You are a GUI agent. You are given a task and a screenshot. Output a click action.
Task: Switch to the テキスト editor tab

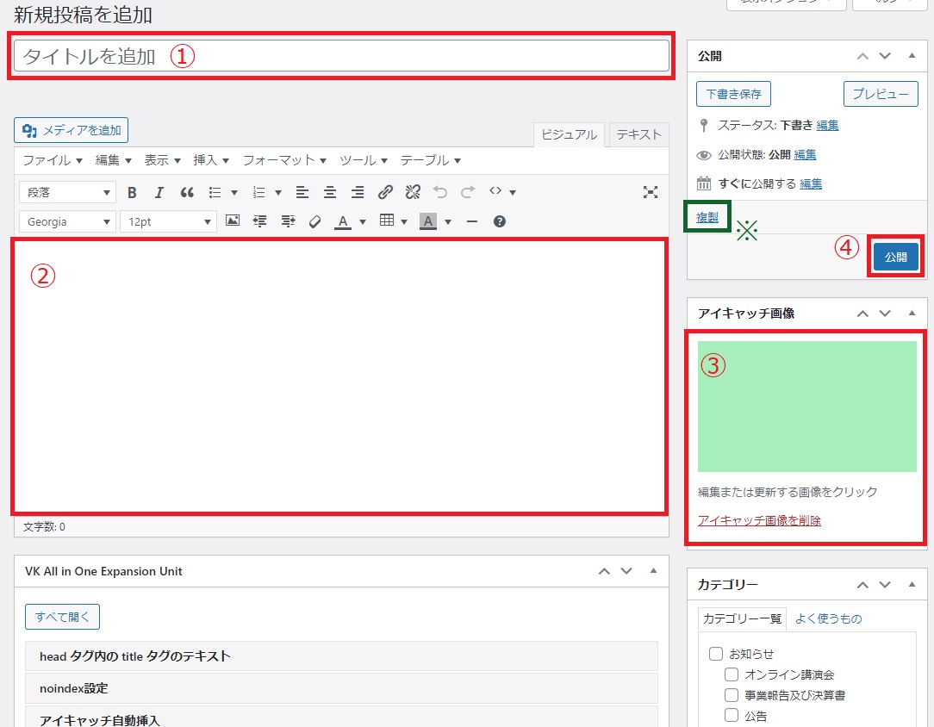pyautogui.click(x=638, y=134)
